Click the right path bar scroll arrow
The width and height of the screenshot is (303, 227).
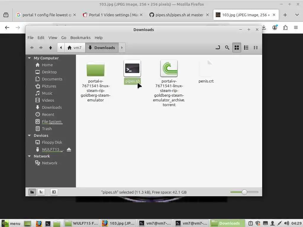(x=122, y=48)
